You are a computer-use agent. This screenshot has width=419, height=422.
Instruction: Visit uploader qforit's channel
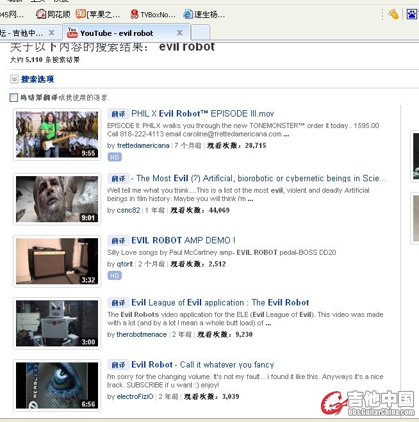(x=125, y=264)
